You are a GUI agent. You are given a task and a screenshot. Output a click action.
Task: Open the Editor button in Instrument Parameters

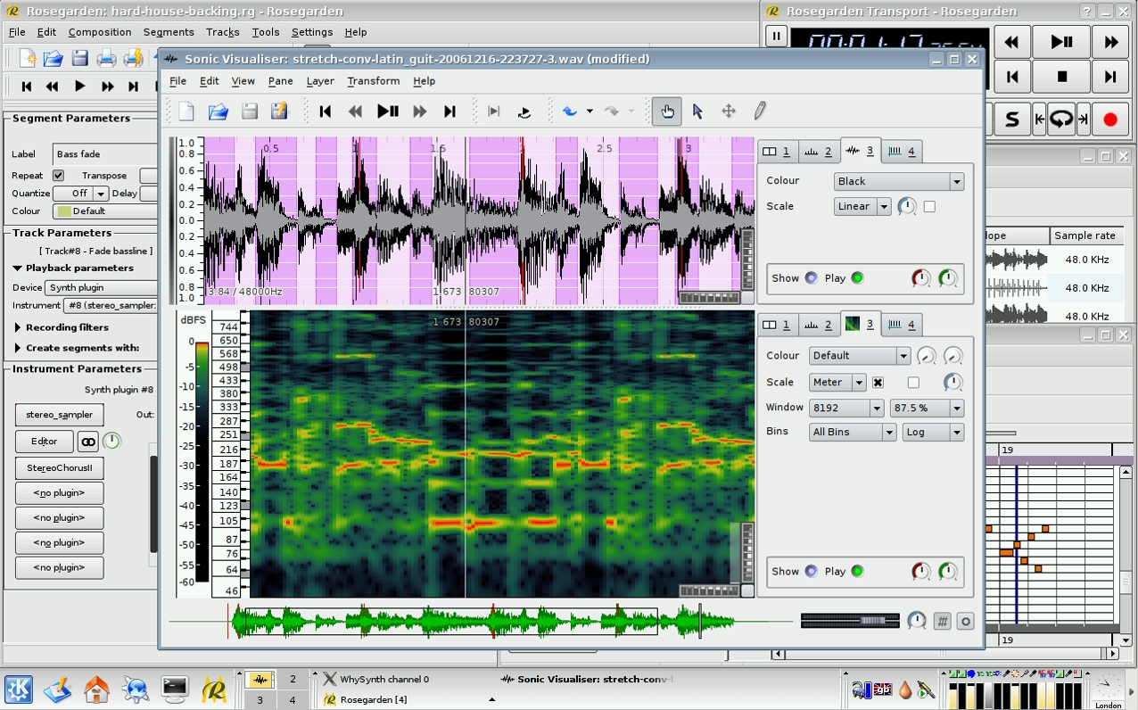pyautogui.click(x=45, y=442)
